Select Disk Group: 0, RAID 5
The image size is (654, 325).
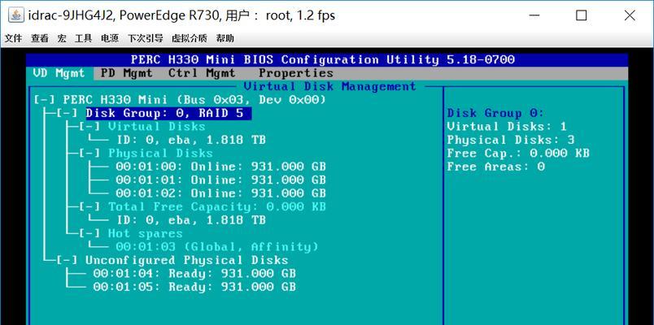tap(168, 113)
